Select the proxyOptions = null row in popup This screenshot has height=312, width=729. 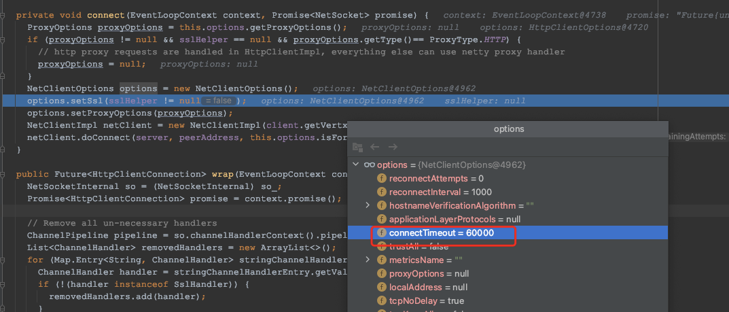click(x=508, y=273)
